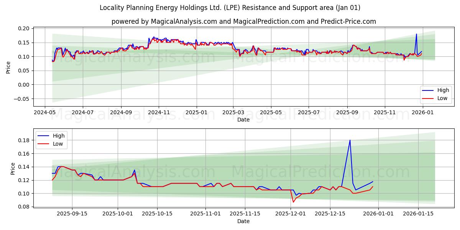Click the top chart y-axis value '0.05'
The image size is (460, 230).
coord(24,71)
